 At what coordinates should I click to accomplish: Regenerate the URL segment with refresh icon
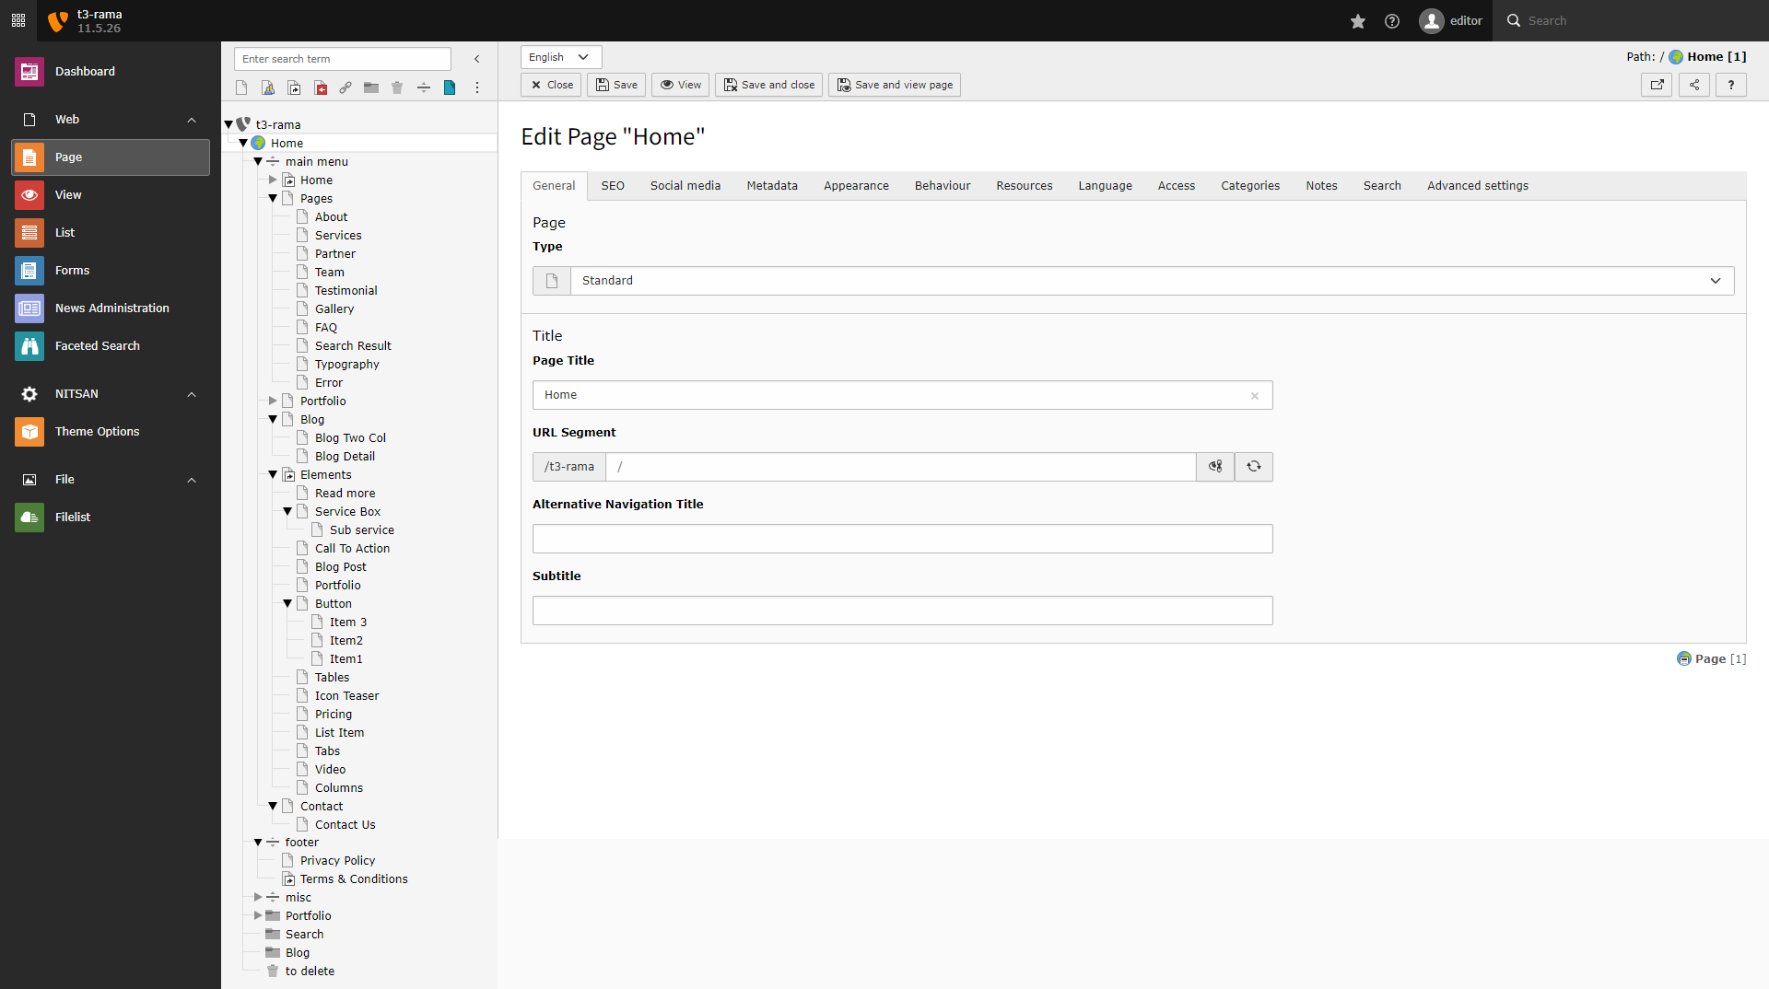pos(1253,467)
